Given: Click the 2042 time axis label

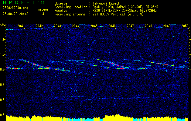Looking at the screenshot, I should 39,26.
